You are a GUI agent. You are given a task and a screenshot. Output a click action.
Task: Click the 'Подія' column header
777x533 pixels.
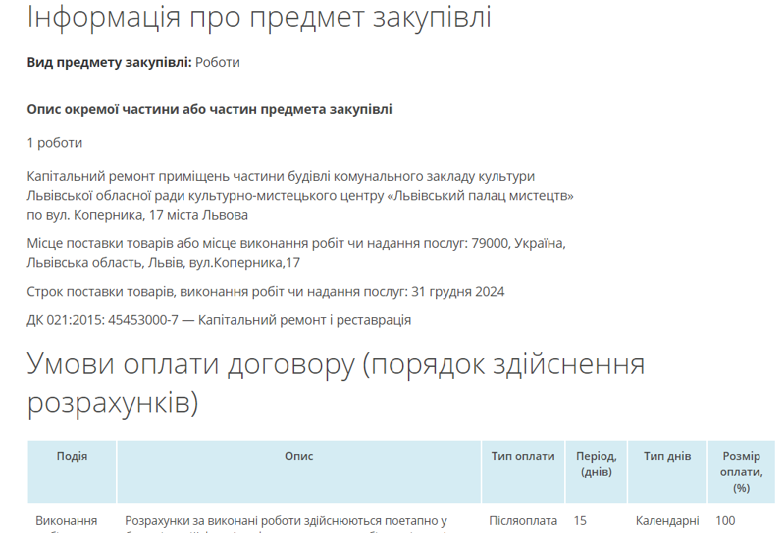72,471
